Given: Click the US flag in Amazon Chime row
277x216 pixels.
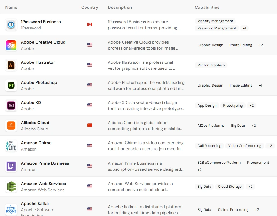Looking at the screenshot, I should pos(90,145).
